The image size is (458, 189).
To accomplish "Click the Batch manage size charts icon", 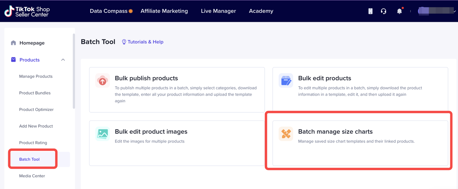I will coord(286,134).
